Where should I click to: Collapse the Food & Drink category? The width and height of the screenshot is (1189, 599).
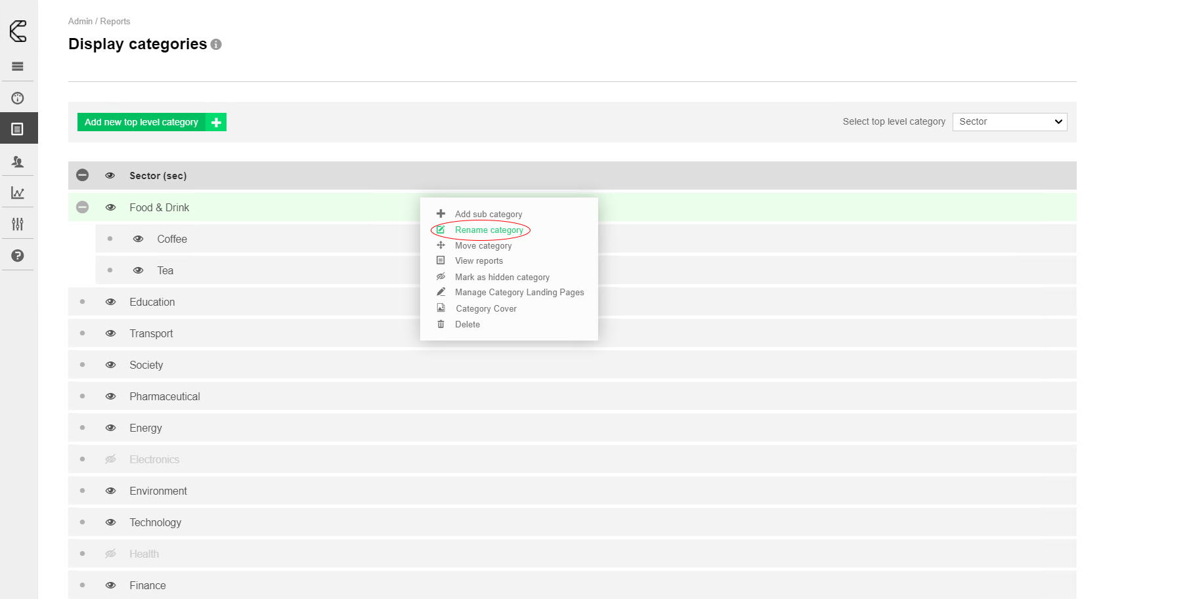(82, 207)
